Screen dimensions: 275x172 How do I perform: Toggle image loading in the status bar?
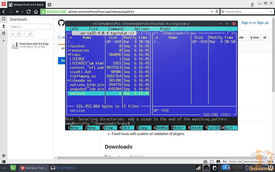point(218,162)
